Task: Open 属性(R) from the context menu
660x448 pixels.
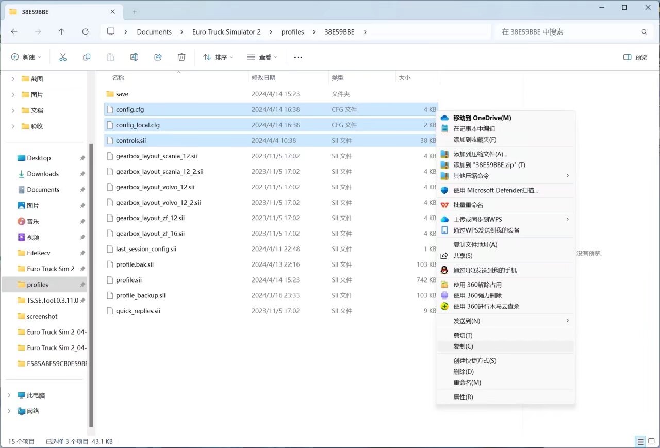Action: [x=505, y=397]
